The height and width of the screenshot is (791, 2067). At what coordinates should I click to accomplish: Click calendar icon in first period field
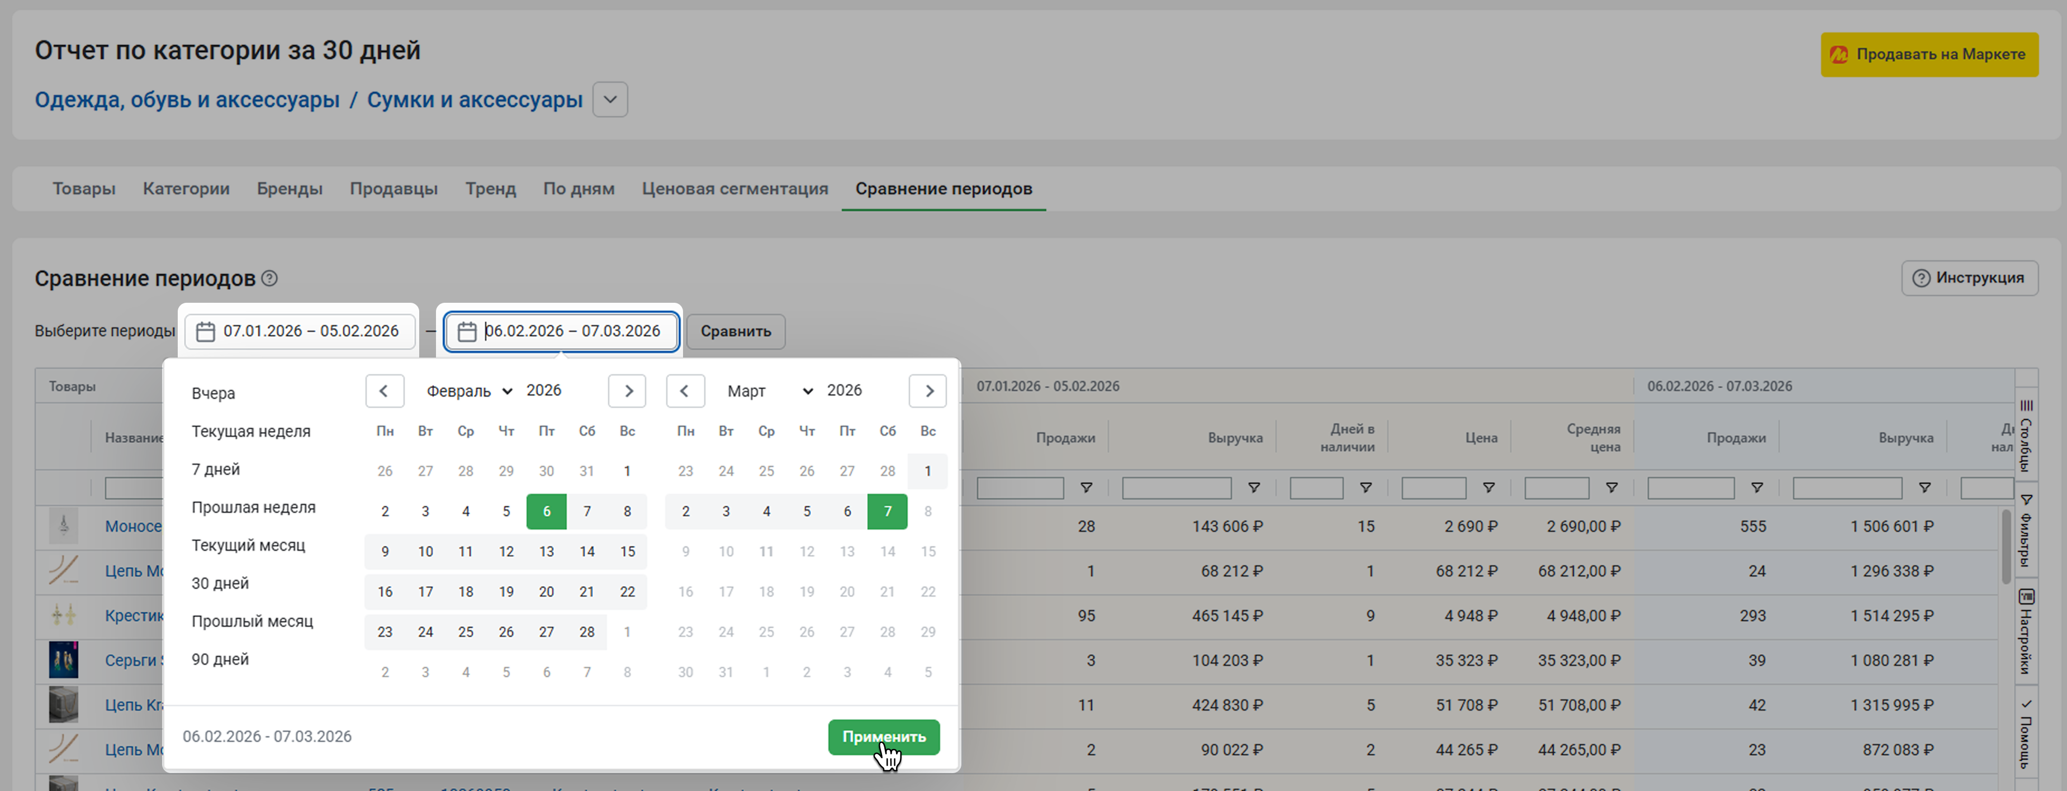click(x=206, y=331)
